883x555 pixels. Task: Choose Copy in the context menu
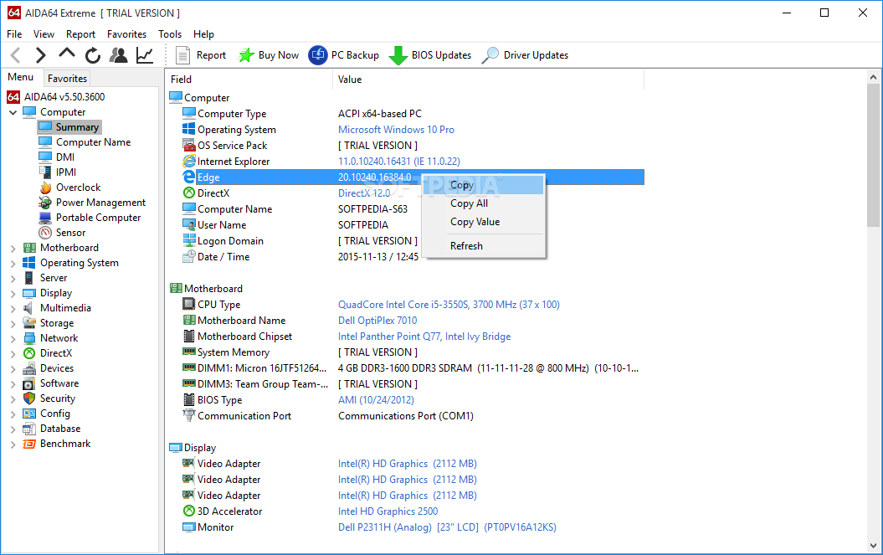tap(484, 185)
